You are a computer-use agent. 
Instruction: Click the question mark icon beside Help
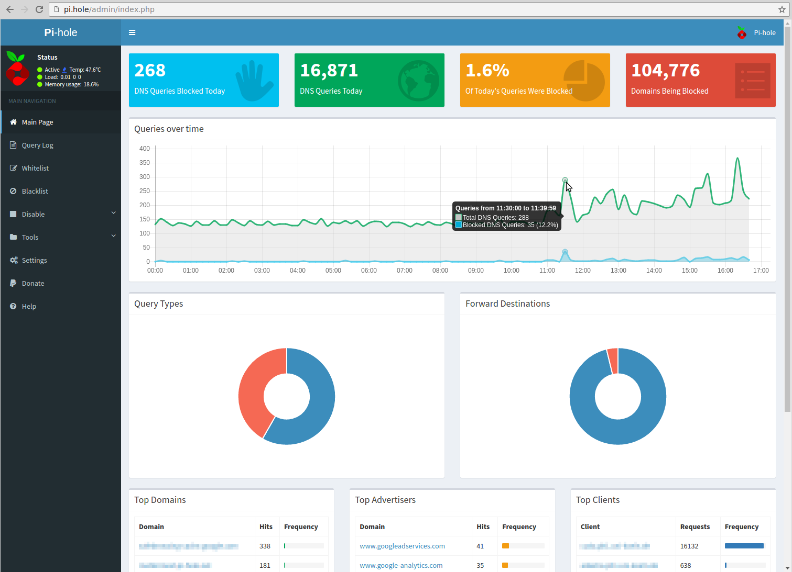click(13, 306)
